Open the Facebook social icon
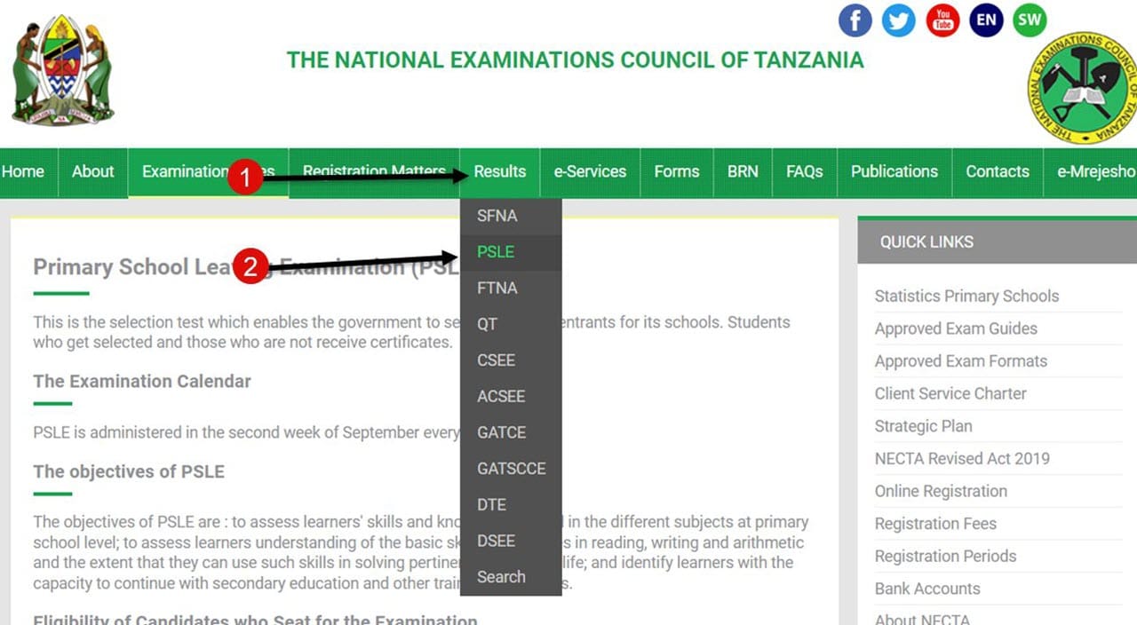This screenshot has width=1137, height=625. [x=855, y=20]
